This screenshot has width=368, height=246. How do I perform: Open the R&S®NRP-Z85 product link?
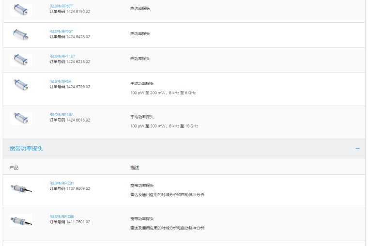tap(61, 216)
